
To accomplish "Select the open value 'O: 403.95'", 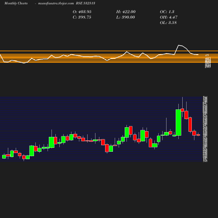I will tap(82, 12).
